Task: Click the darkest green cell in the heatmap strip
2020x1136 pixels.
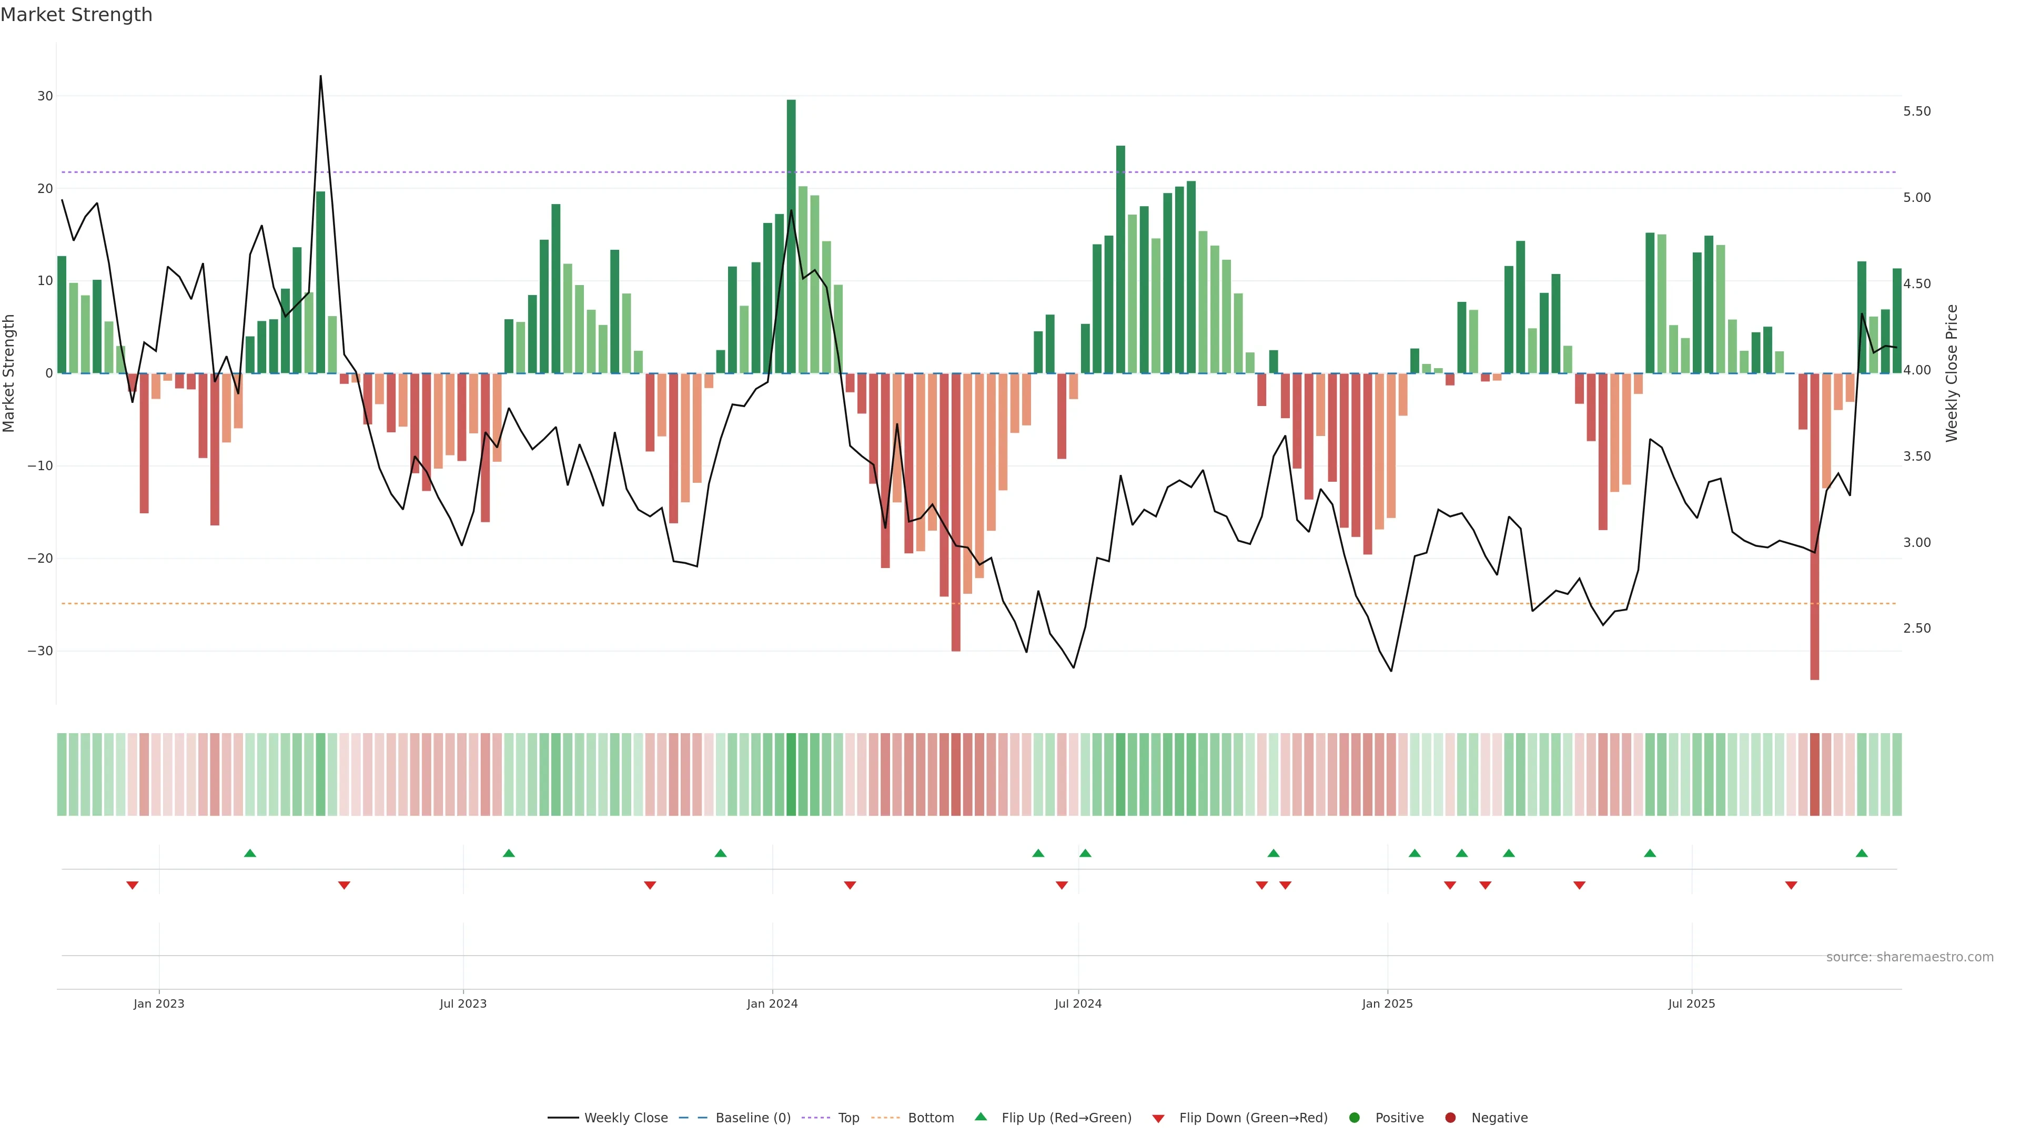Action: click(x=791, y=775)
